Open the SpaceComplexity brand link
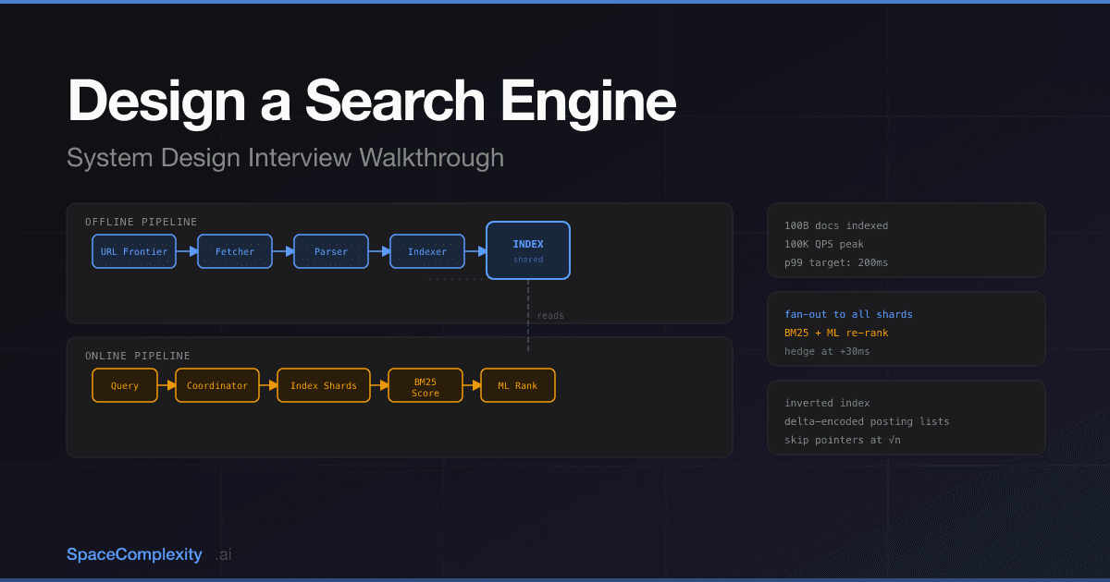 coord(134,554)
